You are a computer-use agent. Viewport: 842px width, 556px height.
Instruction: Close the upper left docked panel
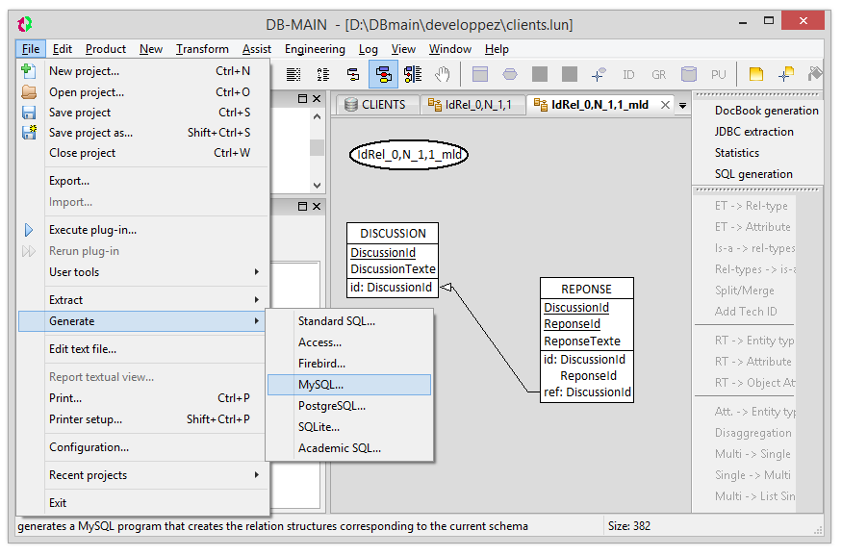pyautogui.click(x=317, y=99)
